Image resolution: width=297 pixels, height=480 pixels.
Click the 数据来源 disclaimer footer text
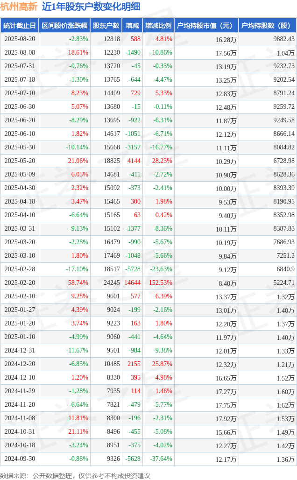[x=75, y=475]
